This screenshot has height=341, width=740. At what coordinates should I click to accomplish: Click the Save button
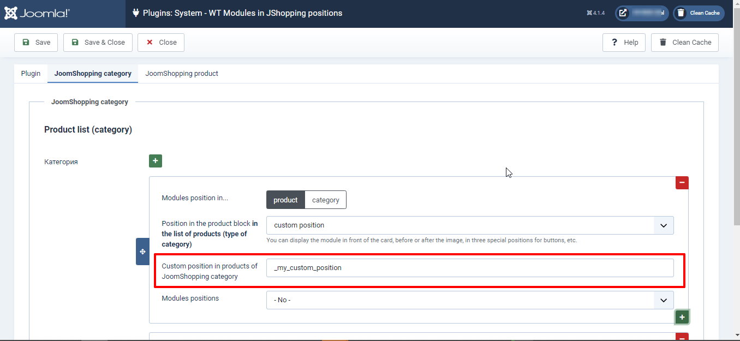pyautogui.click(x=36, y=43)
